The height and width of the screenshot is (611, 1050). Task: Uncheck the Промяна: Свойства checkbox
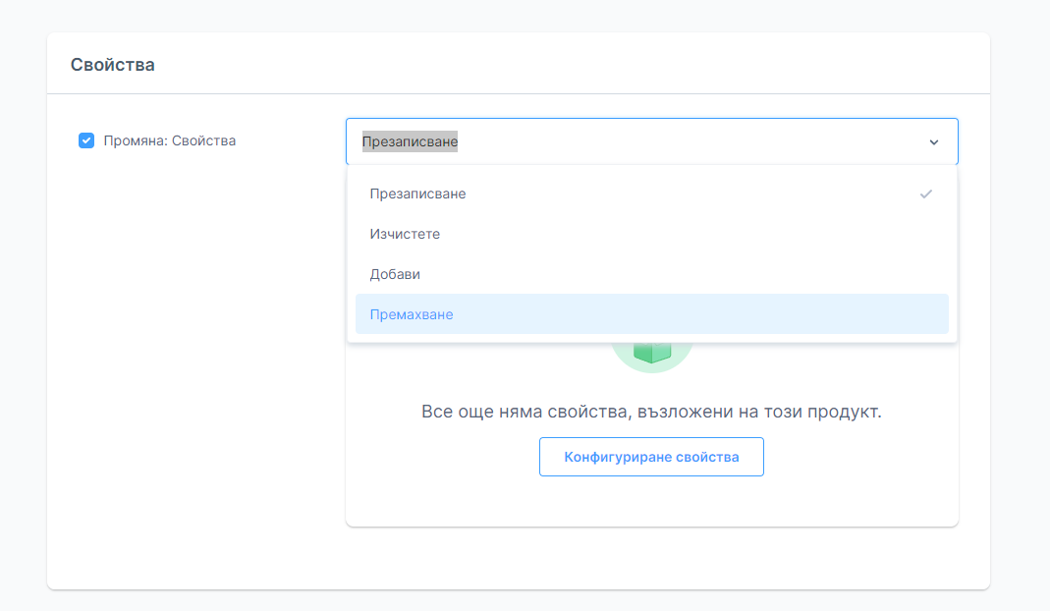(x=86, y=140)
